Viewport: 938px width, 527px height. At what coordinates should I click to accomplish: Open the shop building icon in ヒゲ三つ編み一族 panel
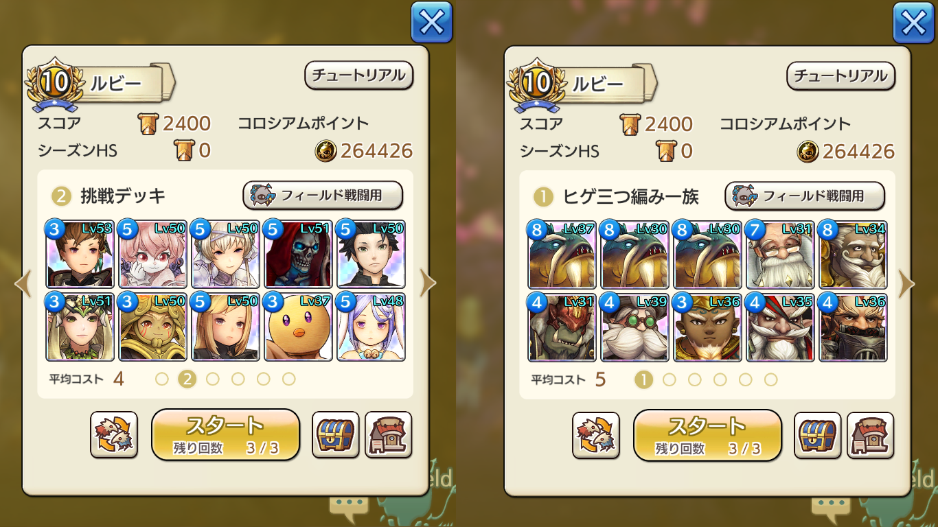(871, 435)
